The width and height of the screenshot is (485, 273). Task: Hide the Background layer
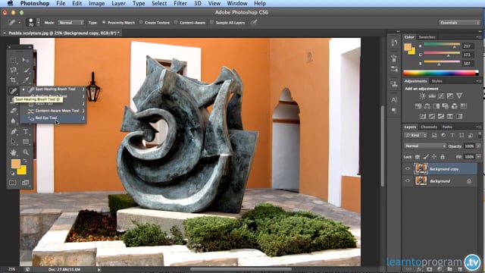tap(408, 180)
